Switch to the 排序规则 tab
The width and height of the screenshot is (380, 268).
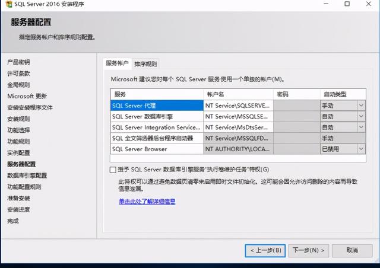pyautogui.click(x=145, y=64)
